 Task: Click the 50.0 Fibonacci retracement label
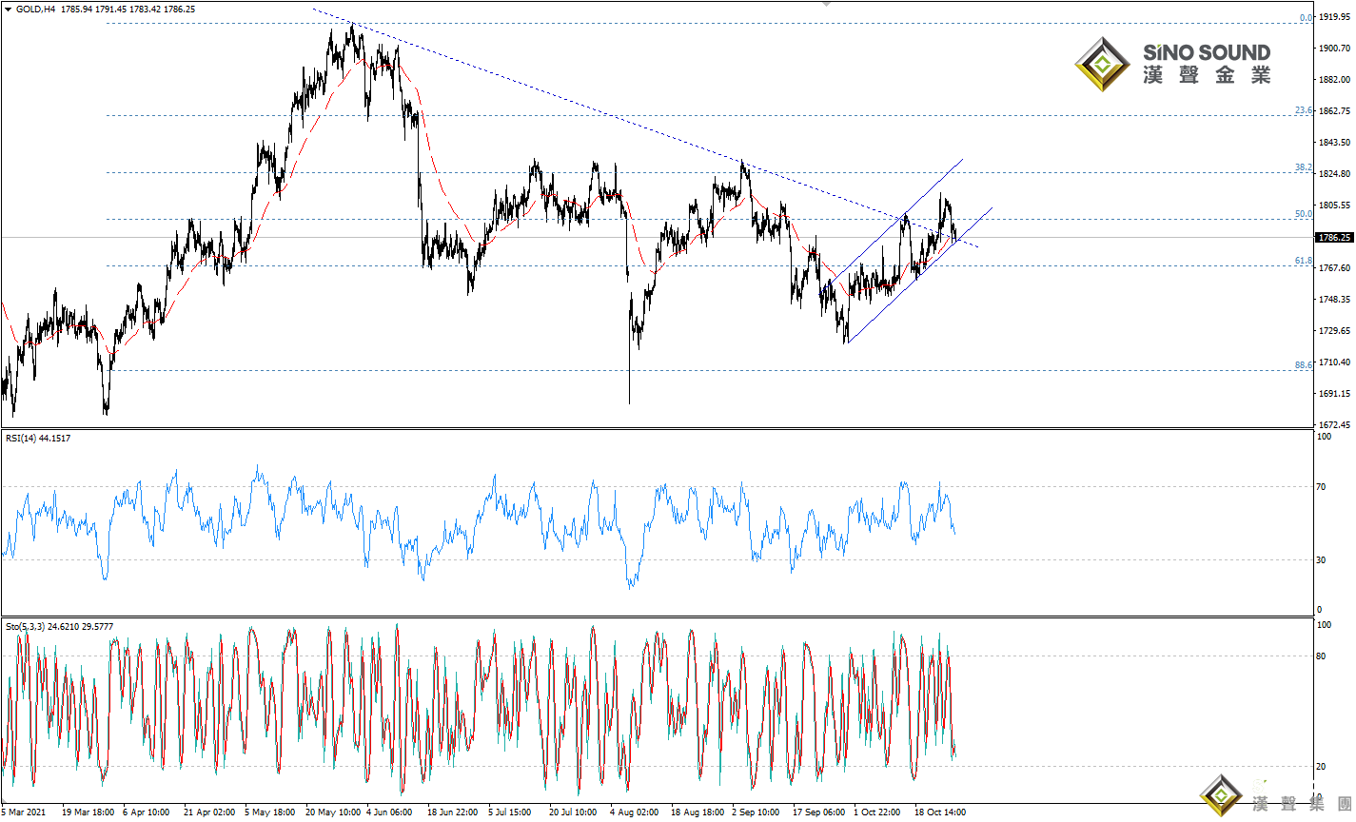click(x=1303, y=214)
